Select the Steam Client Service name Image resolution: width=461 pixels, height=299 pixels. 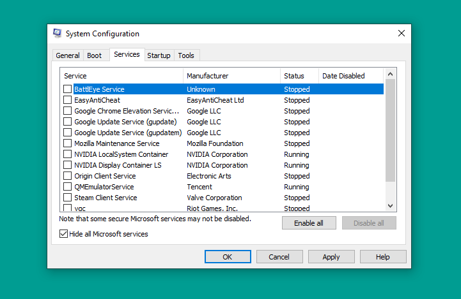click(105, 198)
